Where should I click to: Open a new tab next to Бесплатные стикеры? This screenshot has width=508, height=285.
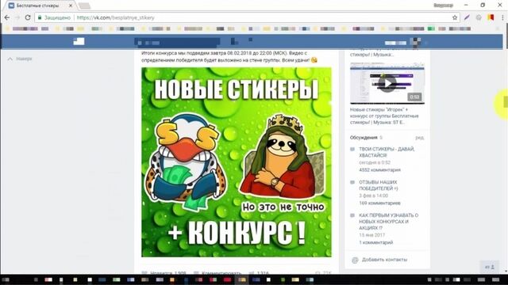[x=85, y=6]
